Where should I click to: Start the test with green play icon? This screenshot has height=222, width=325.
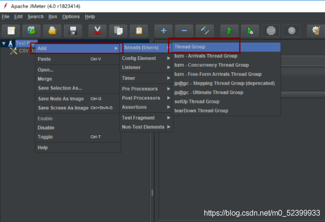[x=230, y=31]
